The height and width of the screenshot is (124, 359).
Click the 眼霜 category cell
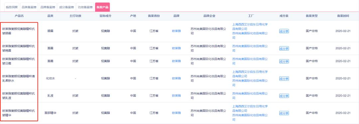pos(51,31)
